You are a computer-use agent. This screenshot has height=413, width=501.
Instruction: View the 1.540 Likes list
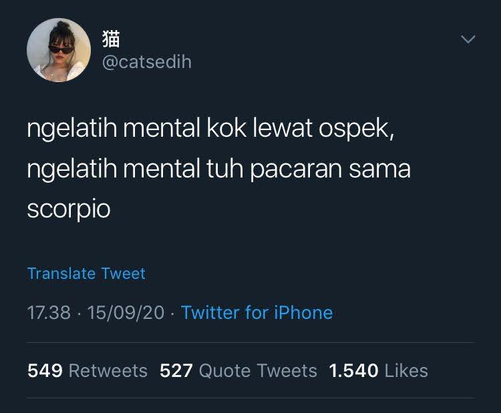378,370
